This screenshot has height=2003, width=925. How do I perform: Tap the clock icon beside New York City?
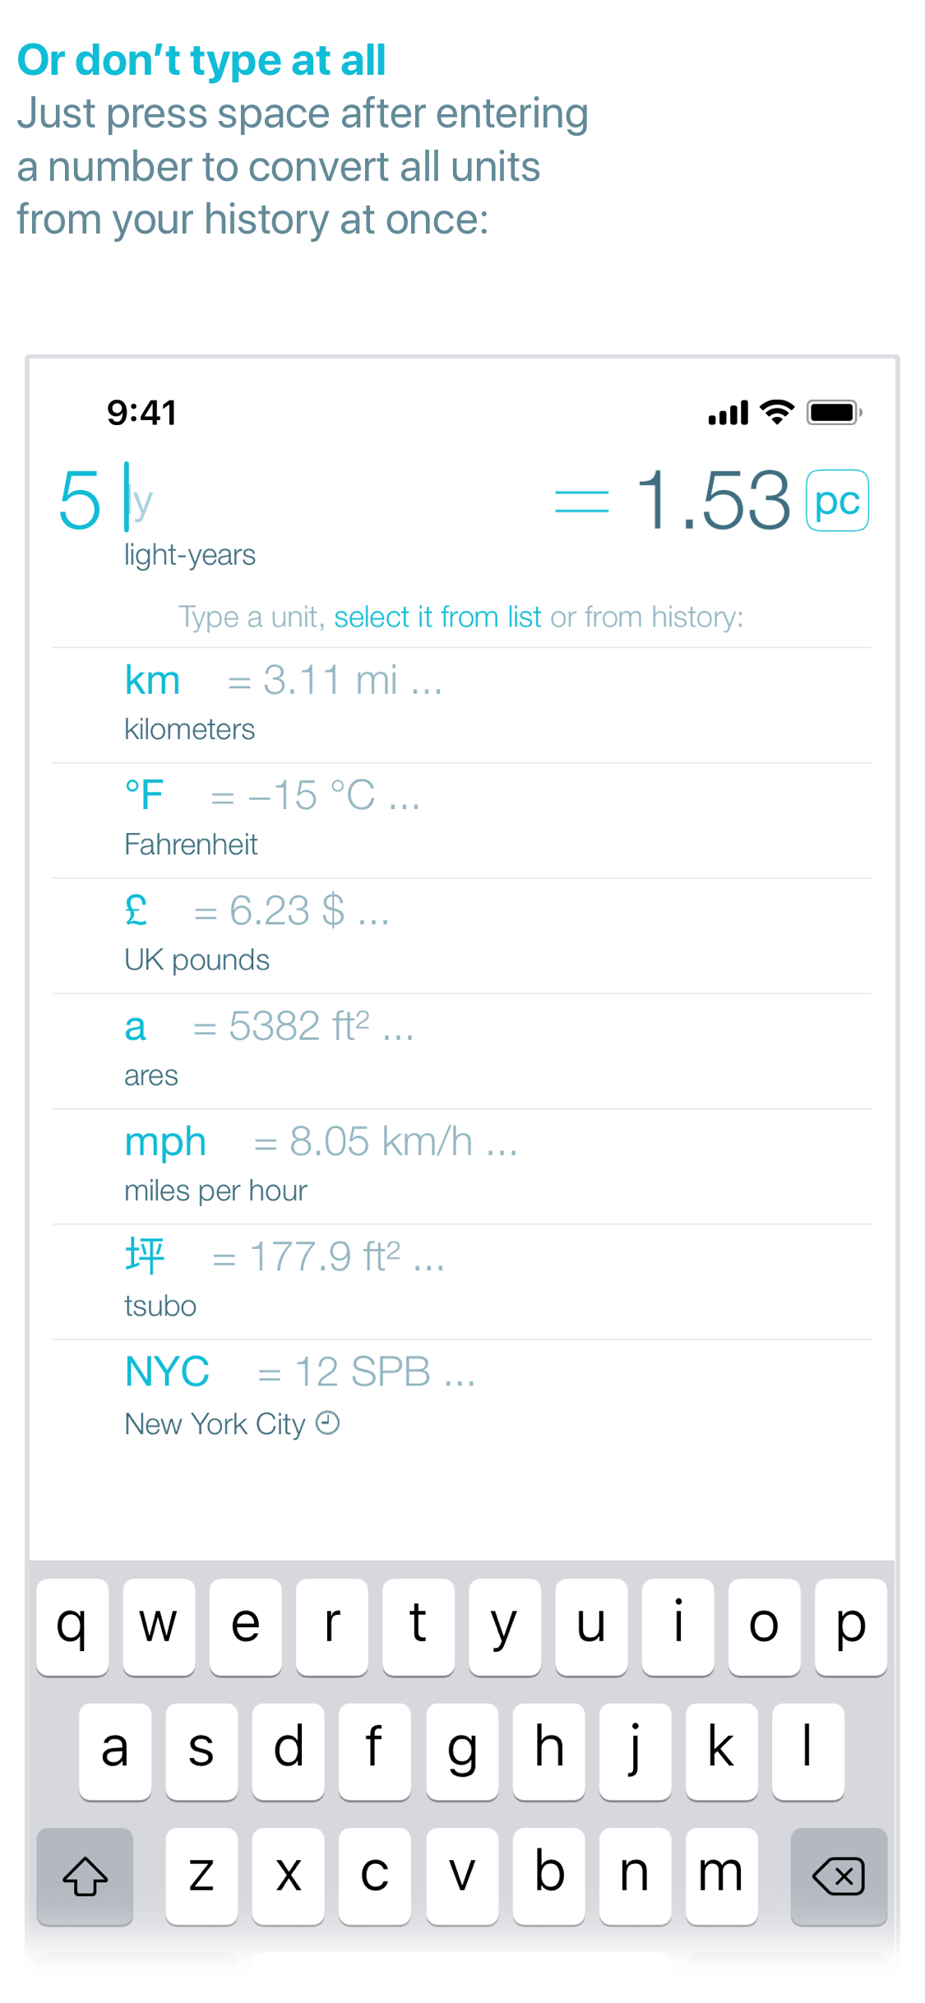(x=328, y=1422)
